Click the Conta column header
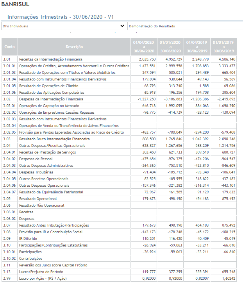The image size is (243, 284). tap(10, 47)
